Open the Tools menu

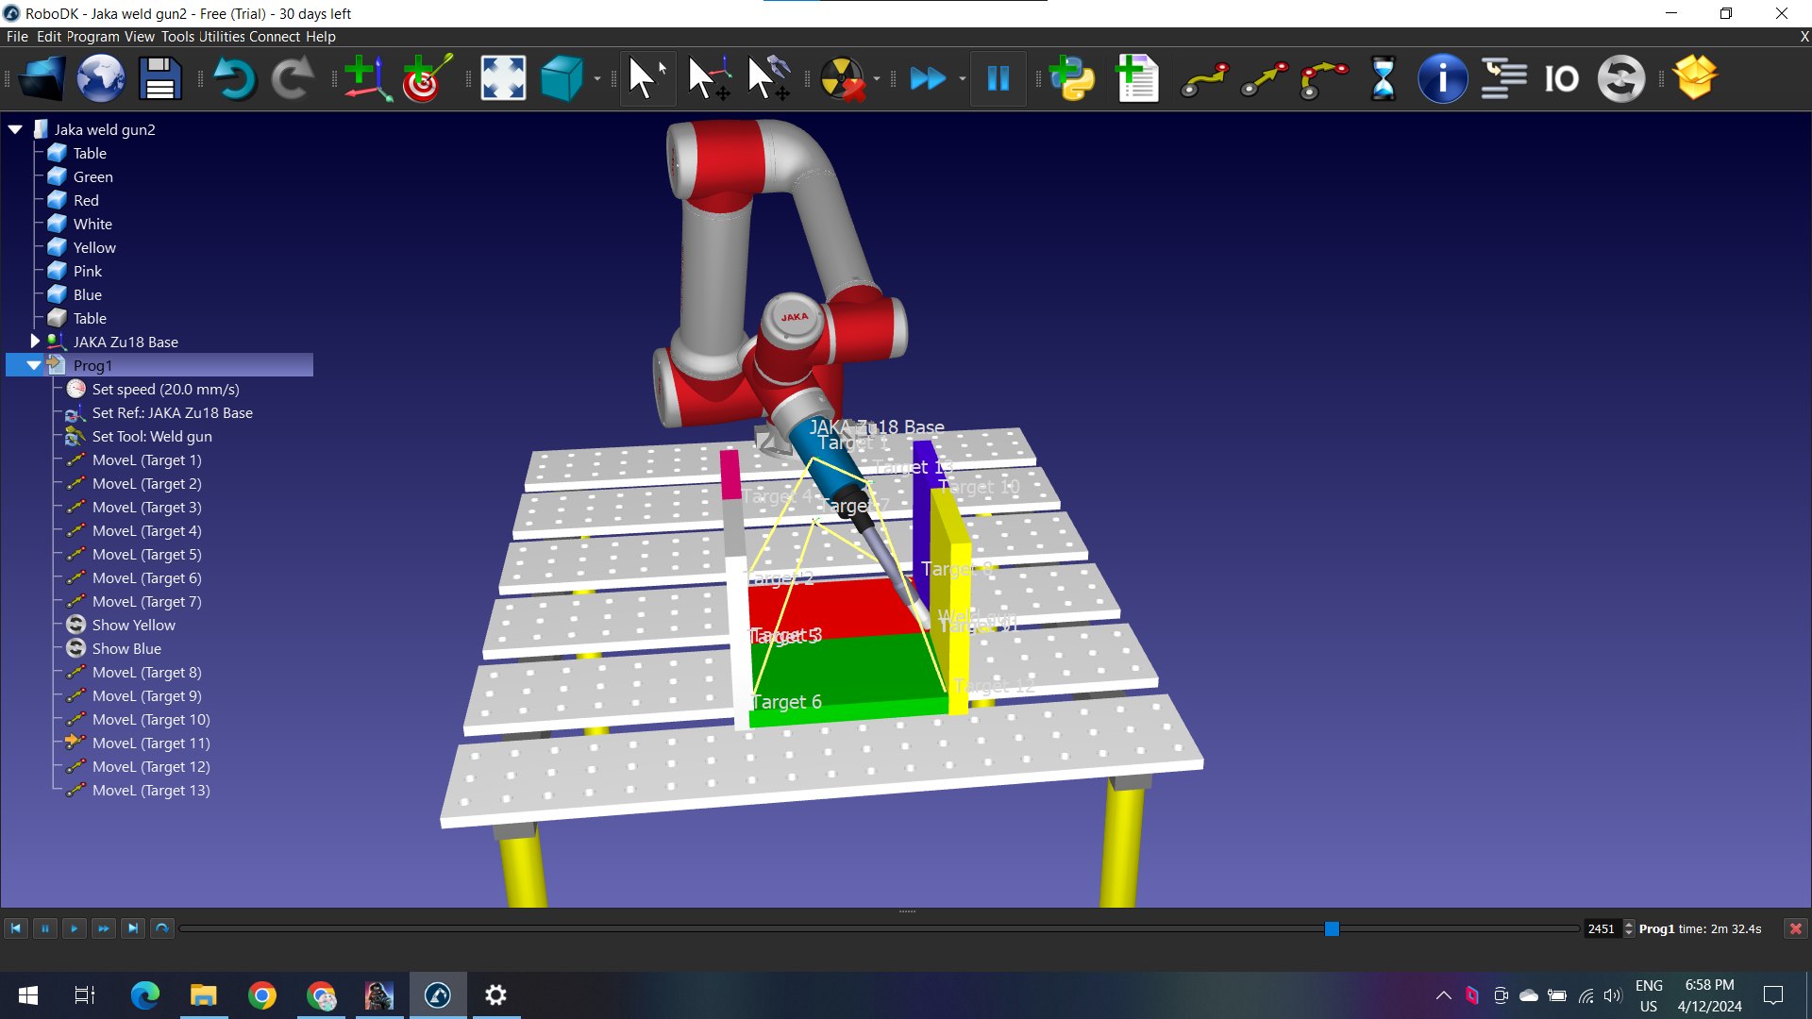177,37
